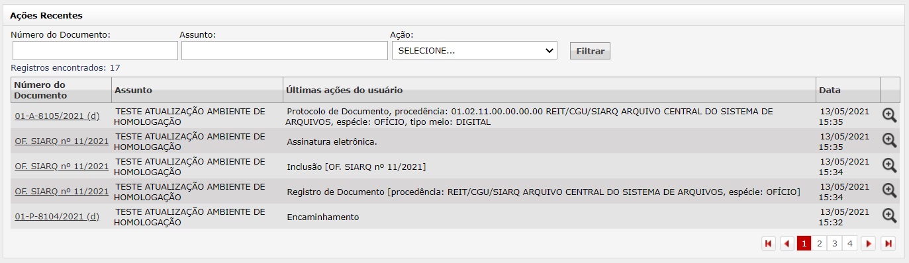Screen dimensions: 909x263
Task: Open details magnifier for 01-A-8105/2021 row
Action: 889,115
